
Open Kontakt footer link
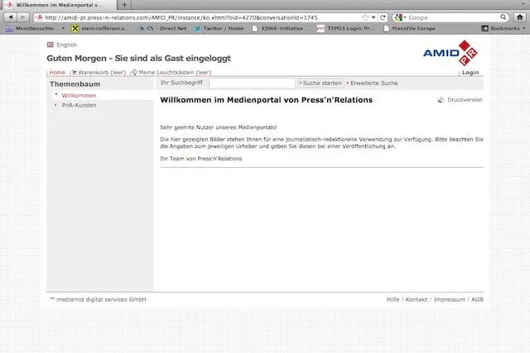click(416, 299)
